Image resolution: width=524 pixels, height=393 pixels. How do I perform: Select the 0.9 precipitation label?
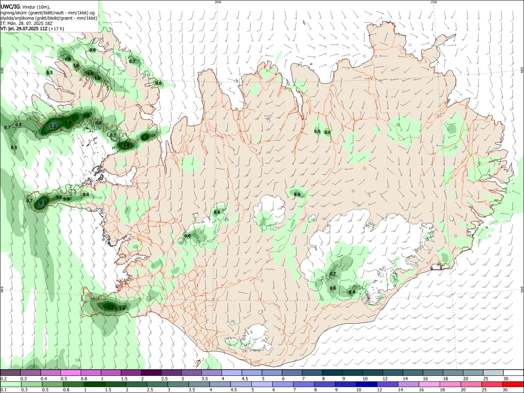[x=67, y=199]
